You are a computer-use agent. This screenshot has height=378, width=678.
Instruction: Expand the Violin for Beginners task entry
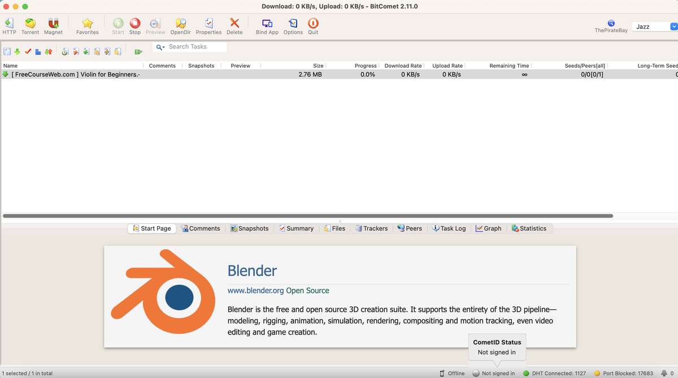(6, 74)
